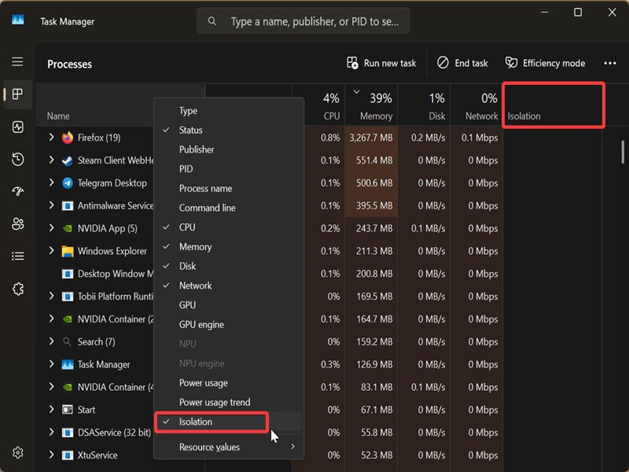The height and width of the screenshot is (472, 629).
Task: Sort by the Memory column header
Action: (371, 105)
